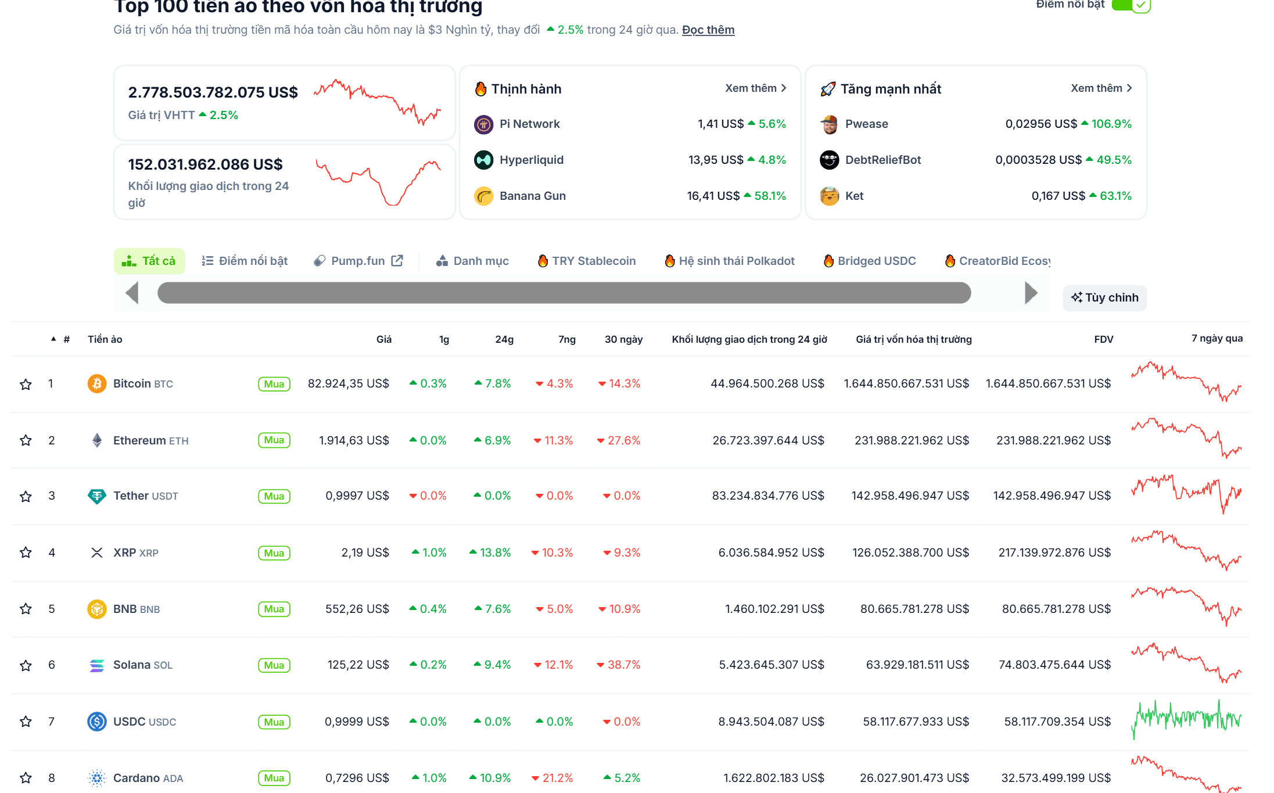Viewport: 1274px width, 793px height.
Task: Toggle the Điểm nổi bật switch off
Action: 1131,5
